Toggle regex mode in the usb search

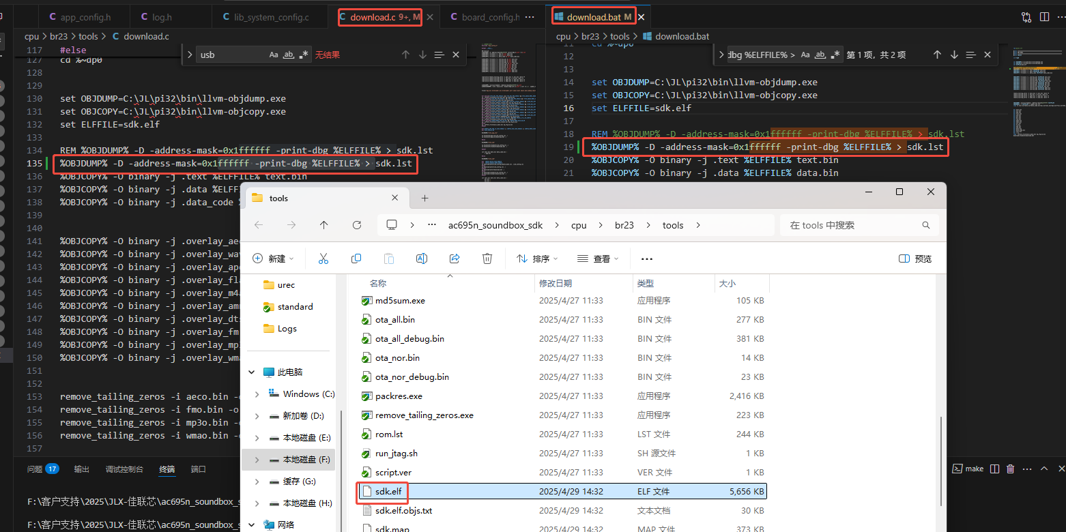304,55
